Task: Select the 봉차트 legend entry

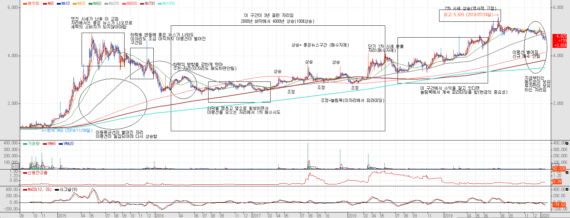Action: (31, 3)
